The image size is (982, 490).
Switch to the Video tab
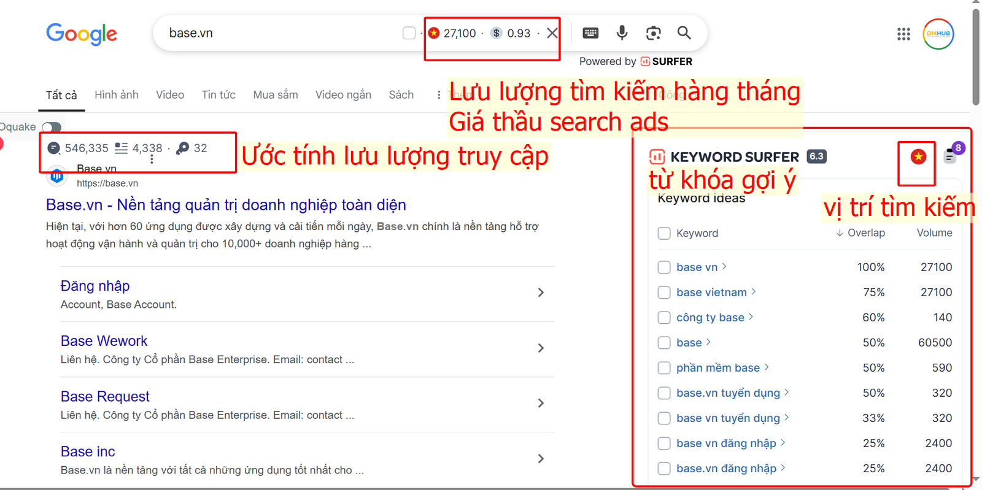(x=170, y=95)
